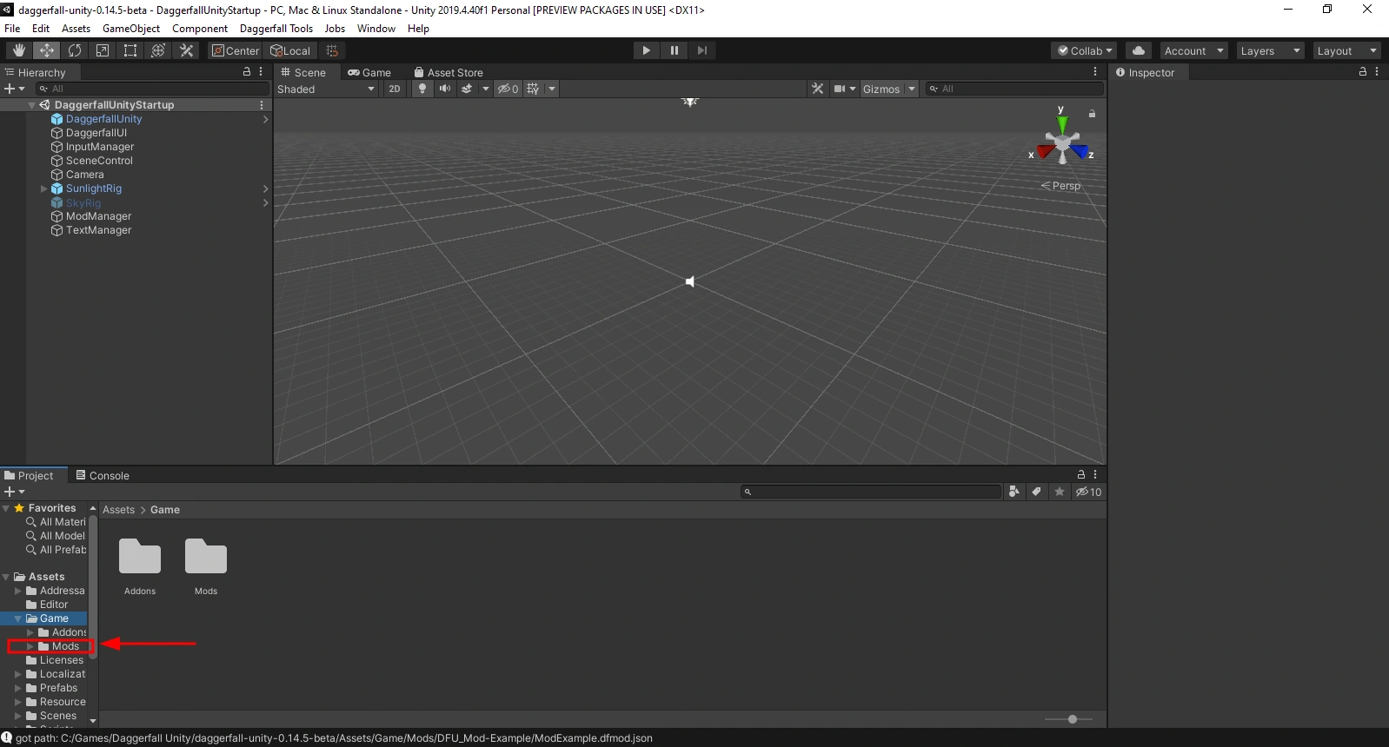Open scene component tools panel
Image resolution: width=1389 pixels, height=747 pixels.
[817, 89]
